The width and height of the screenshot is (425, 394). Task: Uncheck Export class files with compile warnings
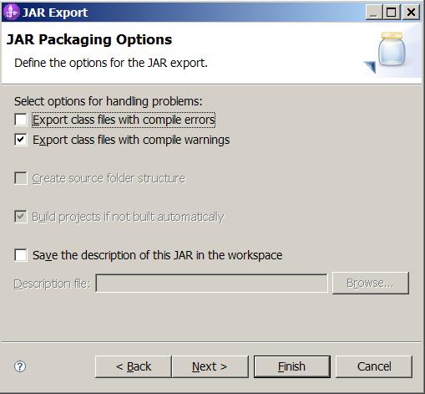click(x=21, y=140)
